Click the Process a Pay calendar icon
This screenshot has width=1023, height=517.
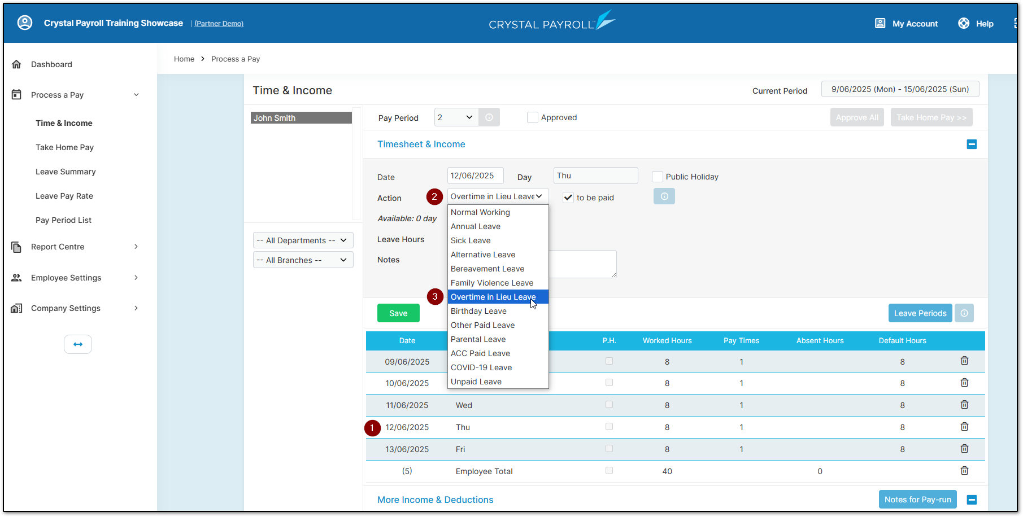tap(17, 95)
